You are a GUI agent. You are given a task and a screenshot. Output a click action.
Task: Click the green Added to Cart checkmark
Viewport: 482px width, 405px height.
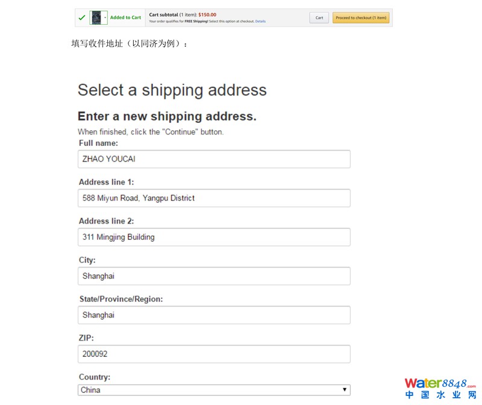[x=82, y=17]
